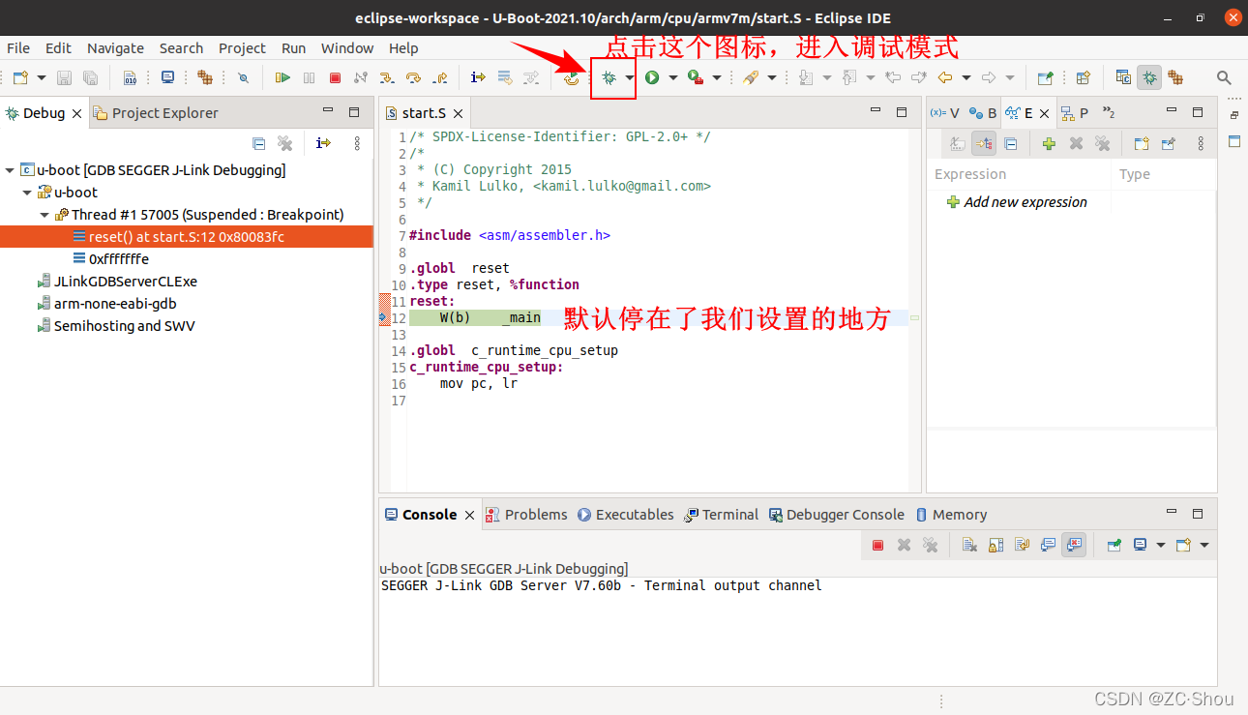The height and width of the screenshot is (715, 1248).
Task: Click the Search magnifier icon
Action: click(x=1224, y=77)
